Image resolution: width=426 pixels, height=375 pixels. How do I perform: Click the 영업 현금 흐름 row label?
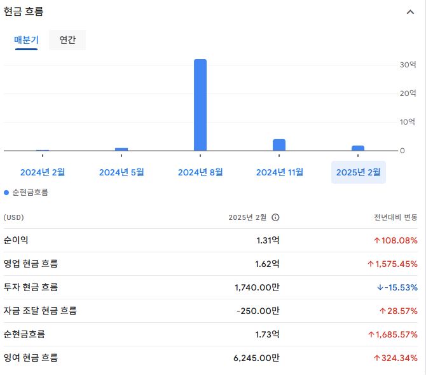pyautogui.click(x=31, y=264)
